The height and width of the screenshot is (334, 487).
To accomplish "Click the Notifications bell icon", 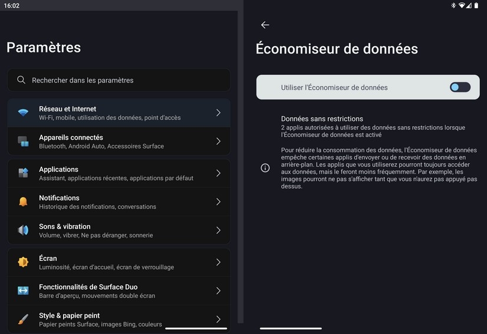I will [23, 202].
